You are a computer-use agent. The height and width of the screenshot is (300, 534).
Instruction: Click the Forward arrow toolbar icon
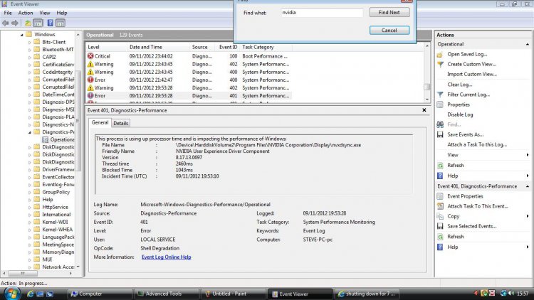pyautogui.click(x=15, y=23)
